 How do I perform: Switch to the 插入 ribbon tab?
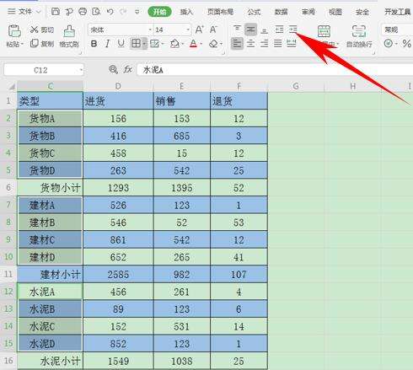[x=186, y=12]
